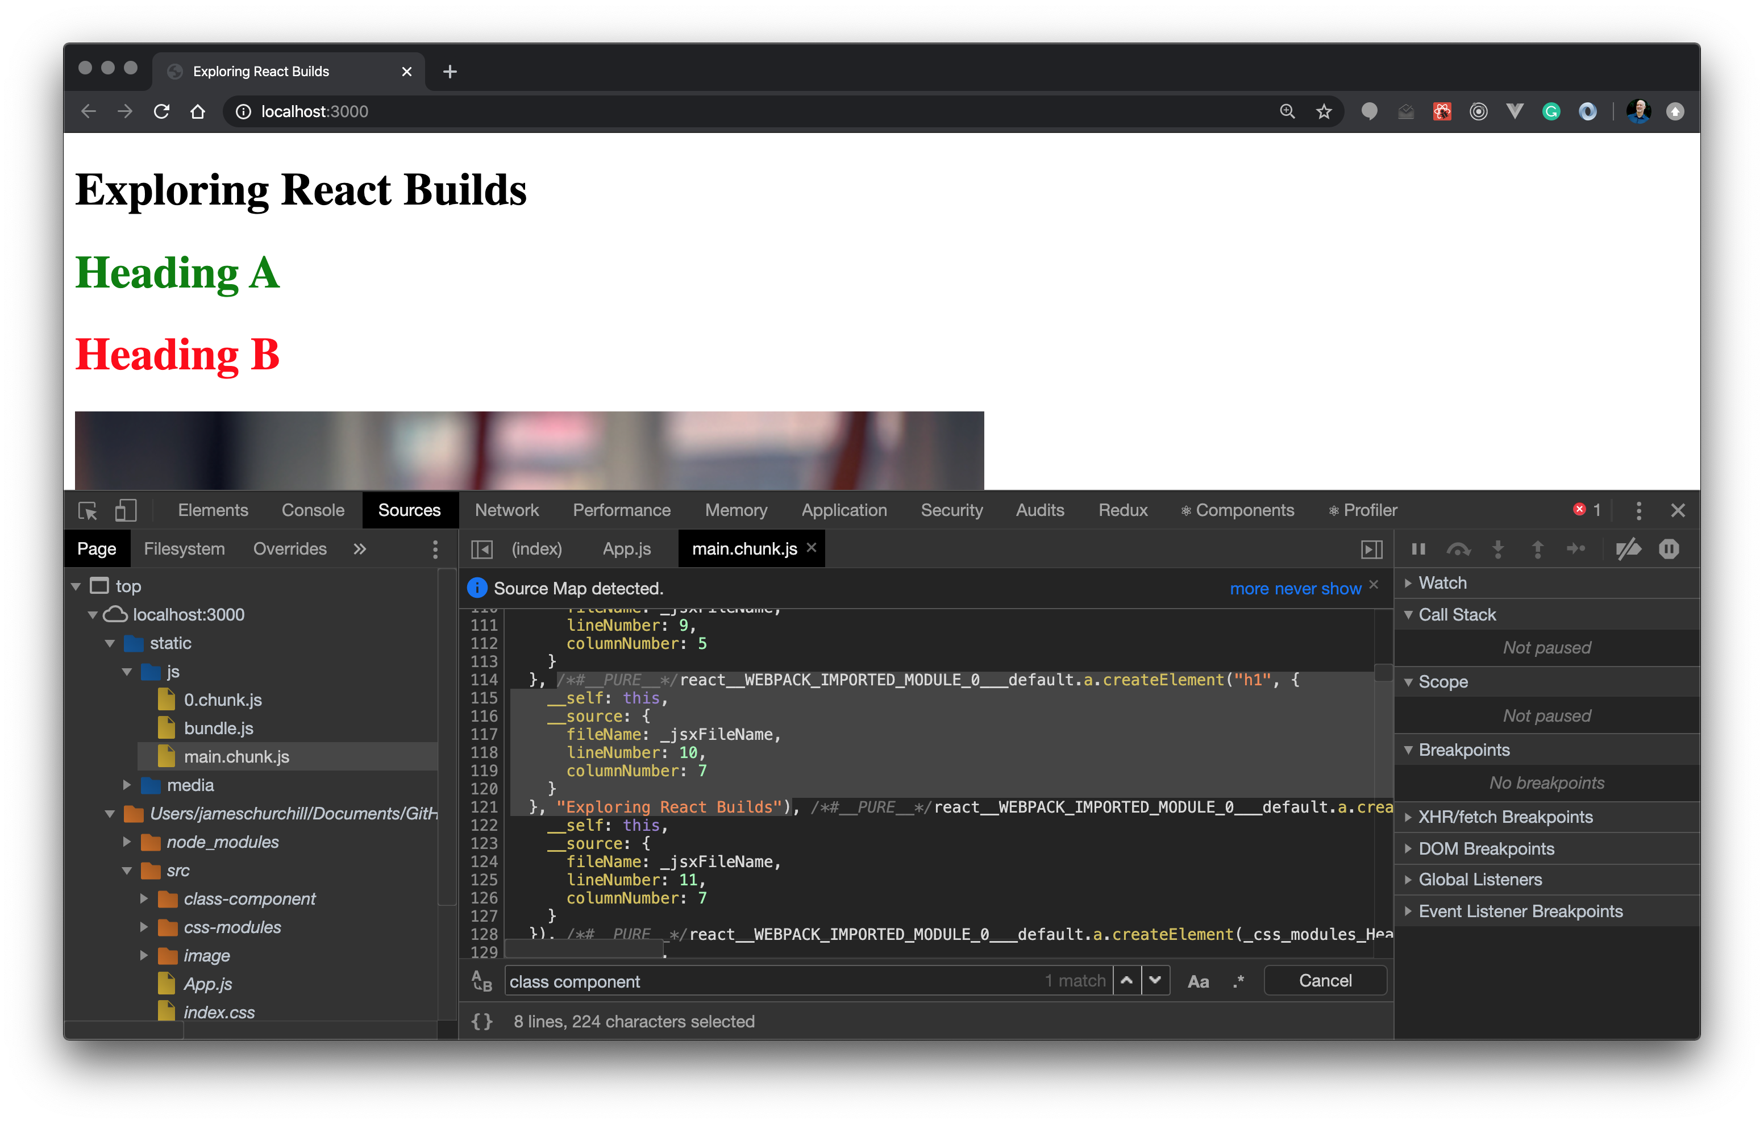Expand the Watch section
This screenshot has width=1764, height=1124.
point(1442,582)
